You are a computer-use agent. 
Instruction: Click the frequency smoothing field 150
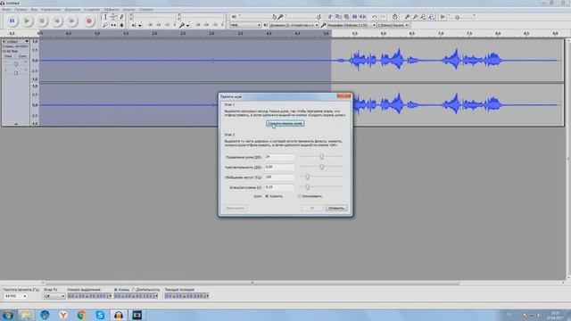[x=279, y=177]
